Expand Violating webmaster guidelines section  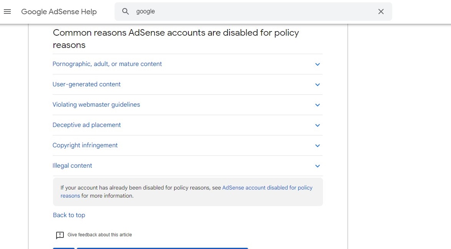tap(187, 105)
